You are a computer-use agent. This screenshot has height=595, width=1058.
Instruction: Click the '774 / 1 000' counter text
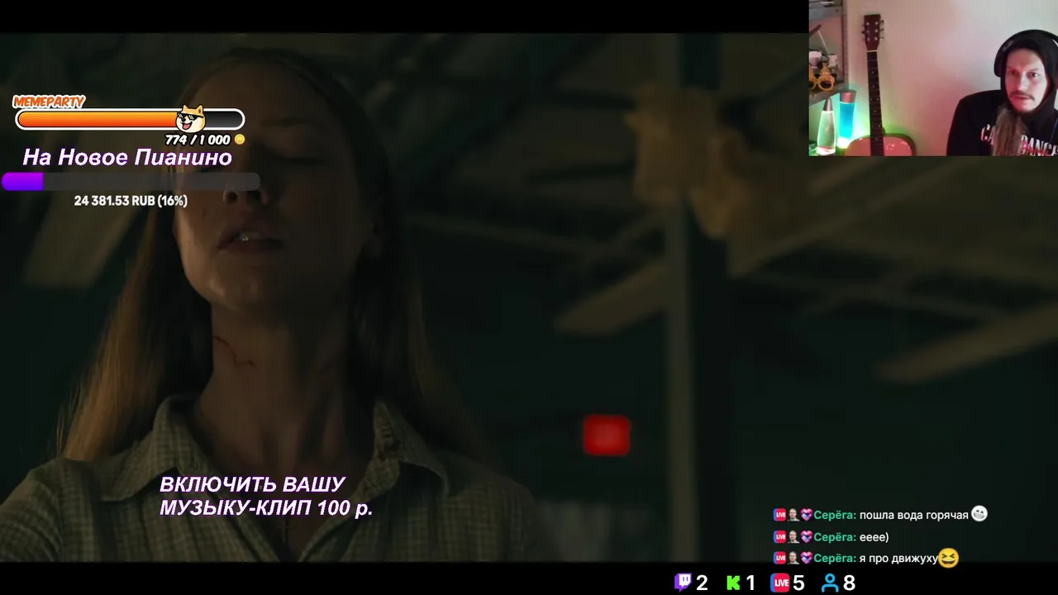tap(198, 140)
